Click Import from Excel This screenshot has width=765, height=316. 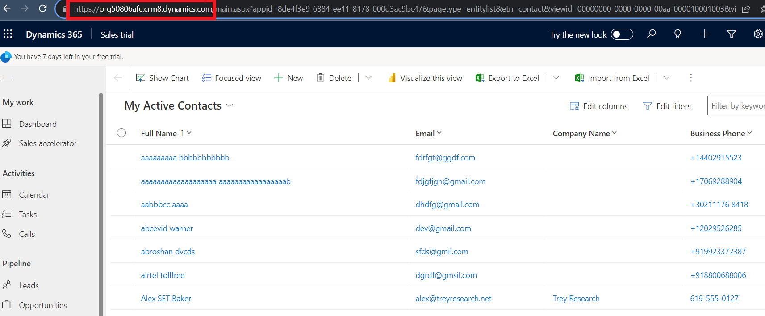(x=612, y=78)
